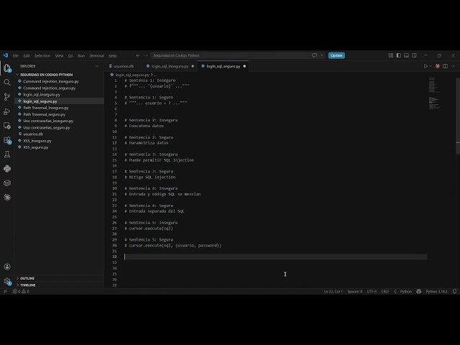Click the Customize Layout icon
460x345 pixels.
391,55
